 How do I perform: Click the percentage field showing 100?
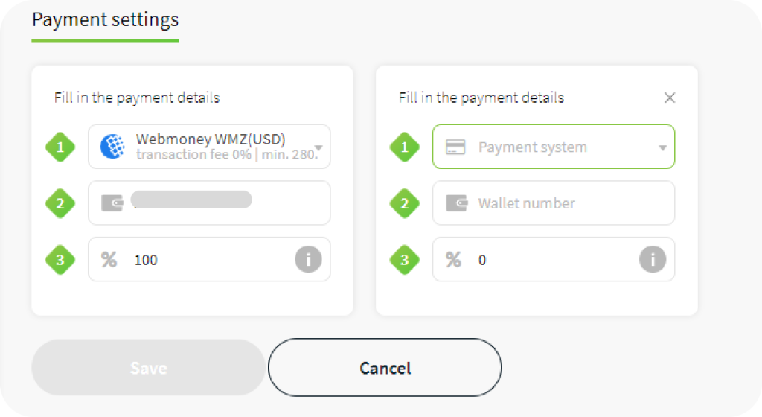pyautogui.click(x=209, y=260)
